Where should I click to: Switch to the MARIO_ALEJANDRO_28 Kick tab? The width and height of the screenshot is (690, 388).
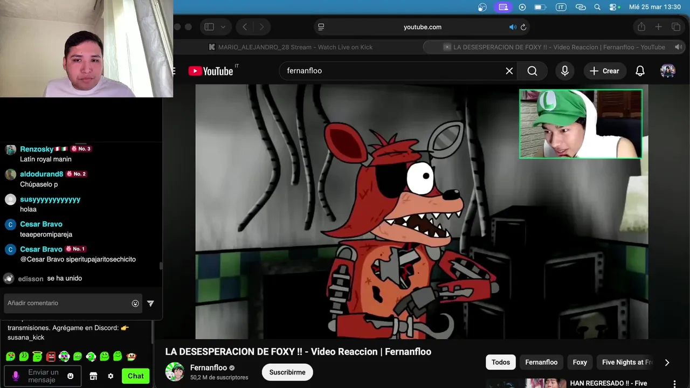click(x=291, y=47)
